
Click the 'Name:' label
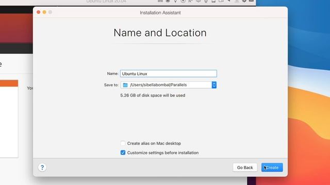point(112,73)
